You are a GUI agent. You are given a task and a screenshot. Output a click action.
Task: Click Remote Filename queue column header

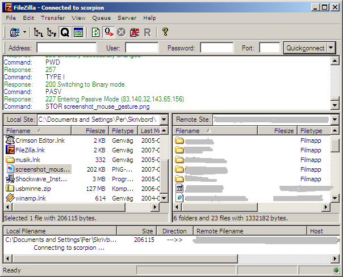(x=250, y=231)
